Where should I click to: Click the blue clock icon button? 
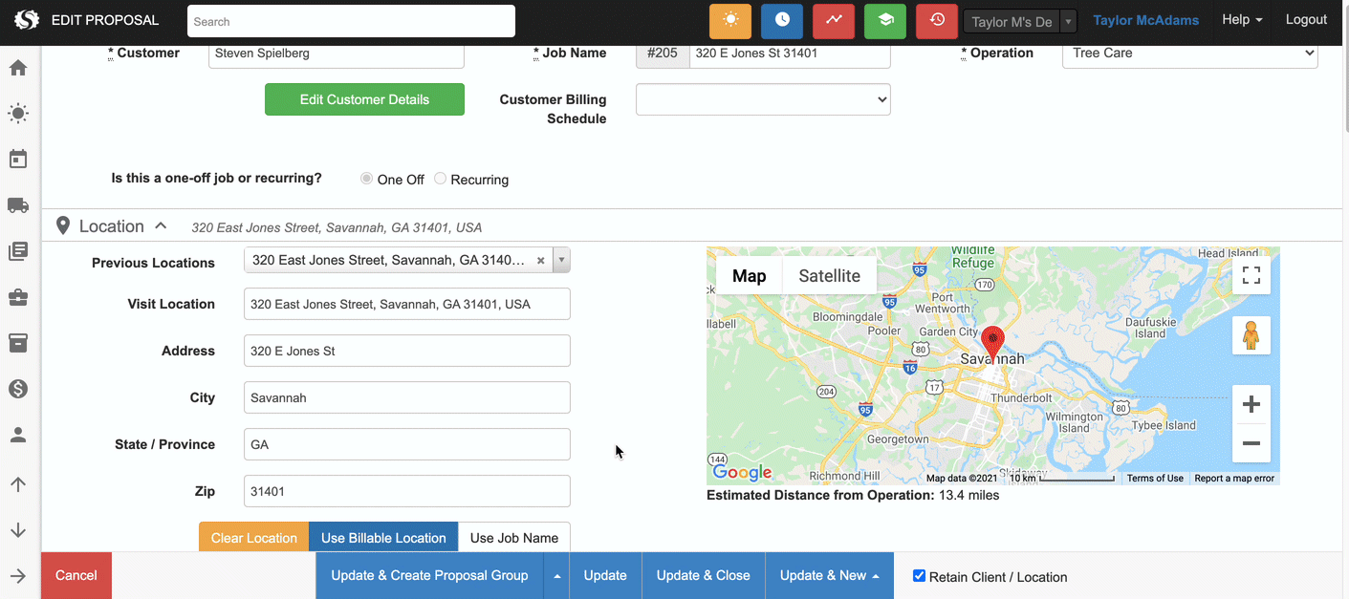pos(782,21)
